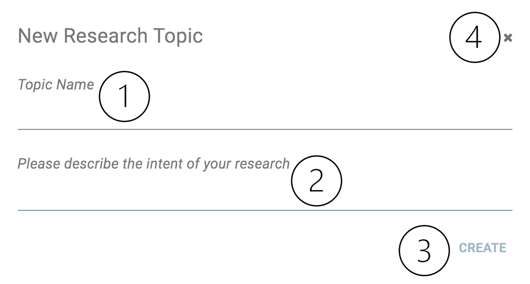Click the circled number 1 marker
The width and height of the screenshot is (530, 284).
124,97
